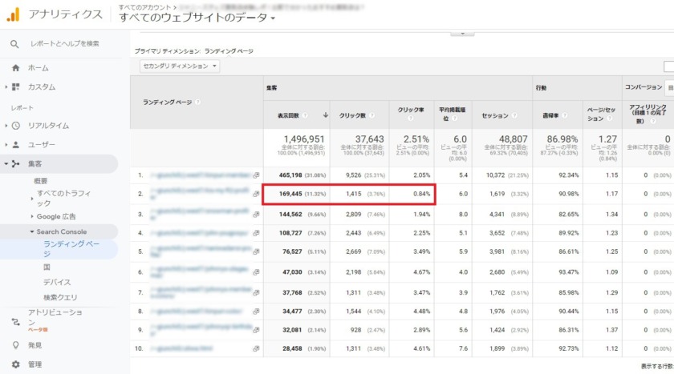
Task: Sort table by ページ/セッション column header
Action: (x=601, y=114)
